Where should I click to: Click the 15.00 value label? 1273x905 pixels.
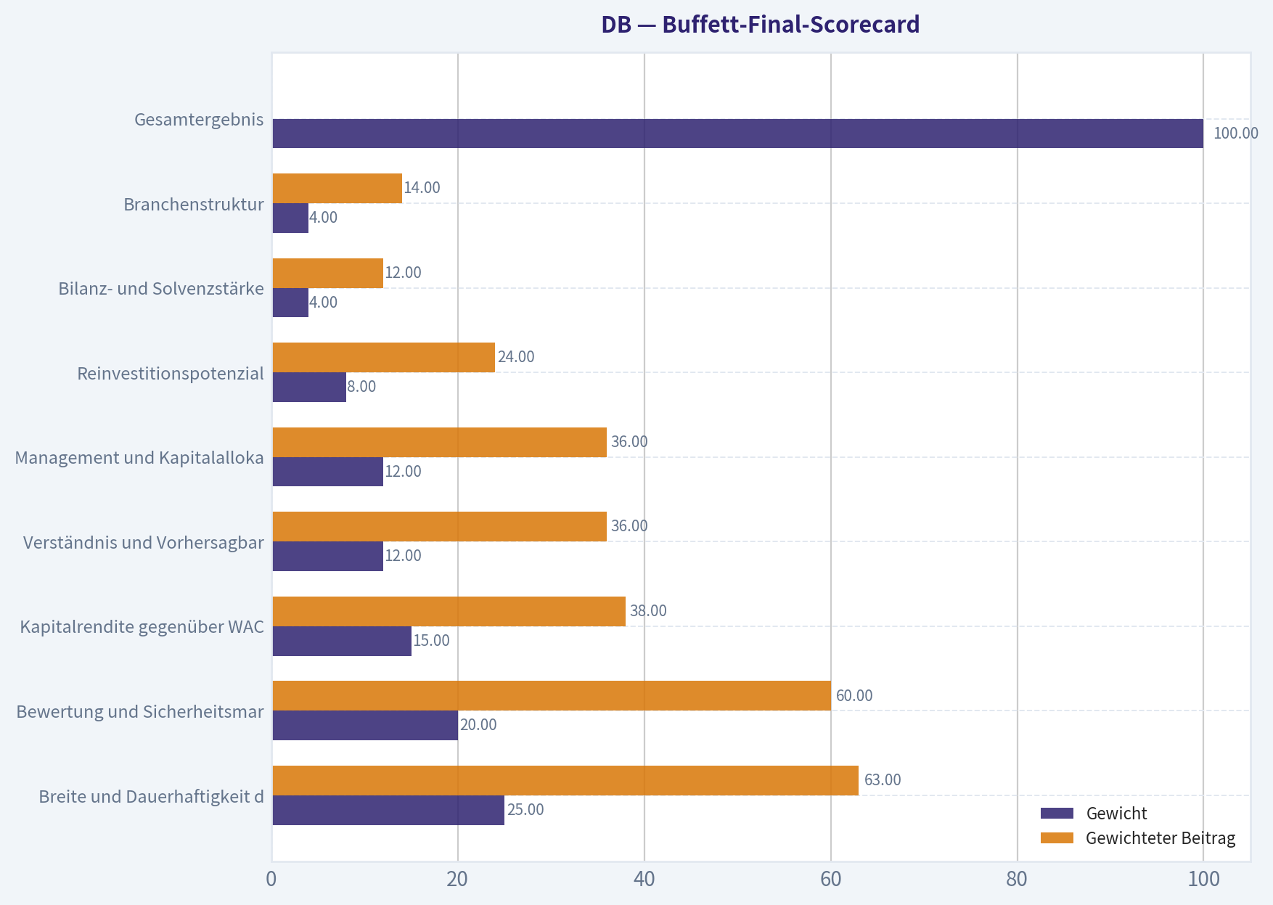tap(431, 641)
